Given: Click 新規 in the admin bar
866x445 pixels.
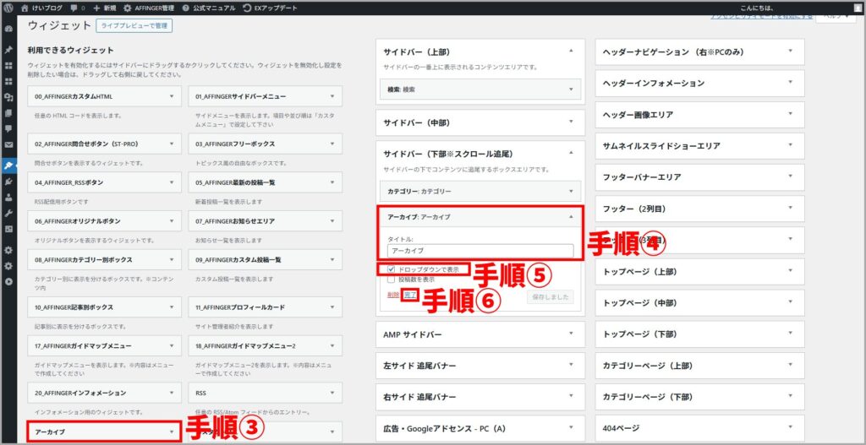Looking at the screenshot, I should (104, 8).
